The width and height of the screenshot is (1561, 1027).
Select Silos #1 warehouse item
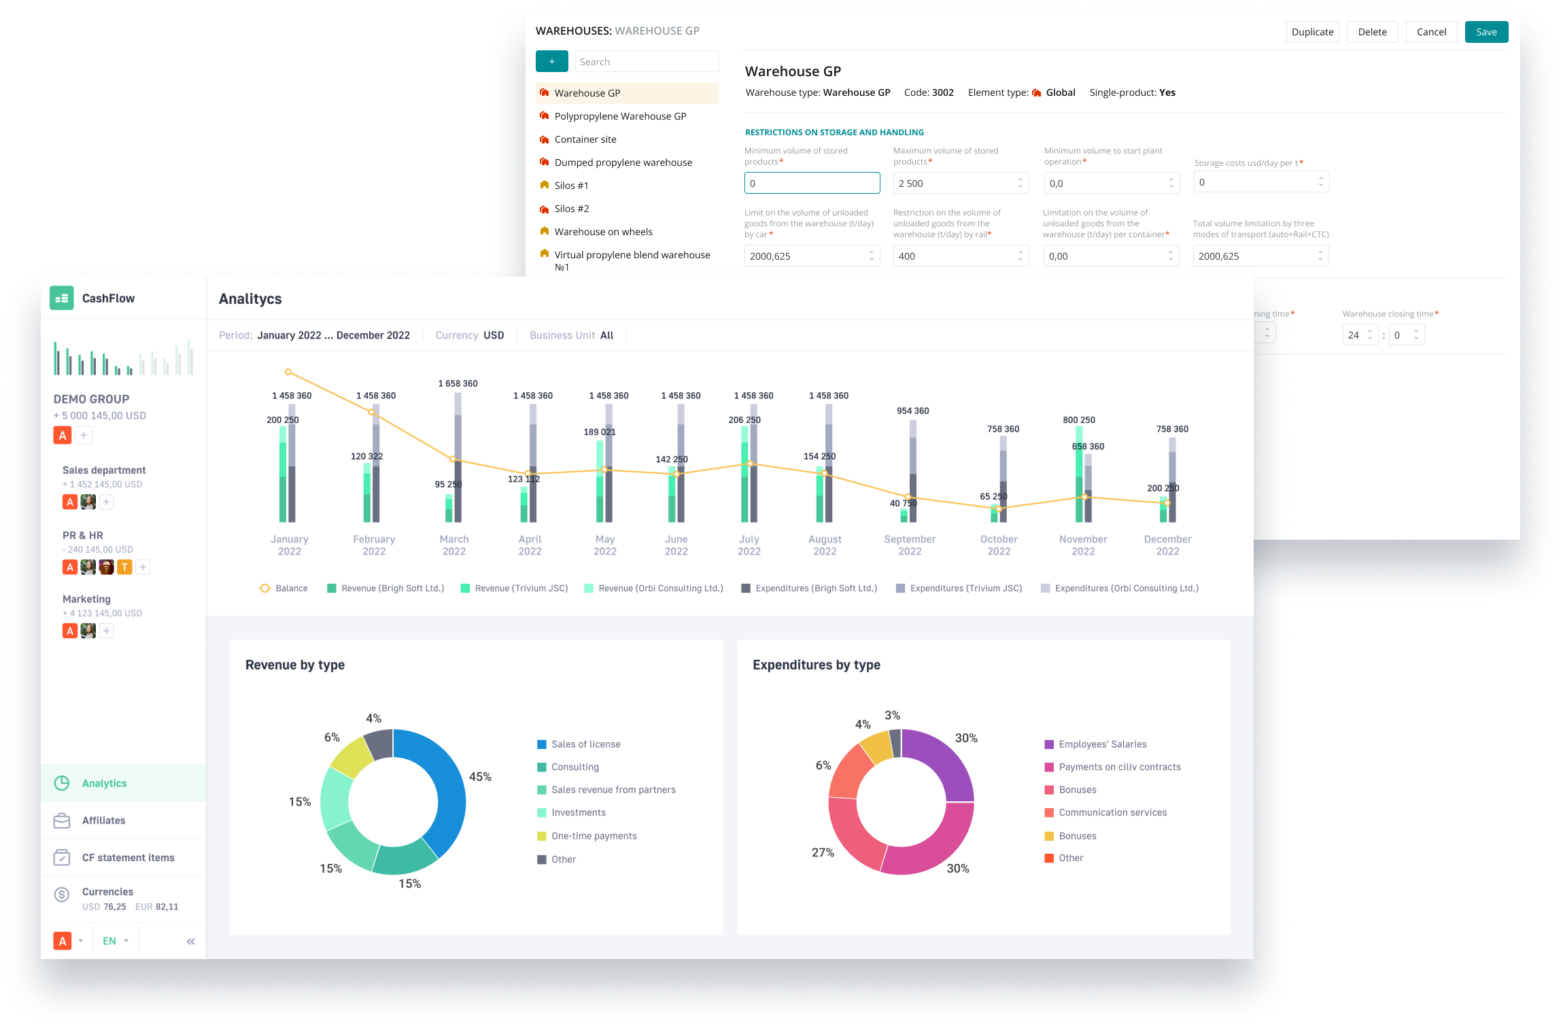[571, 186]
